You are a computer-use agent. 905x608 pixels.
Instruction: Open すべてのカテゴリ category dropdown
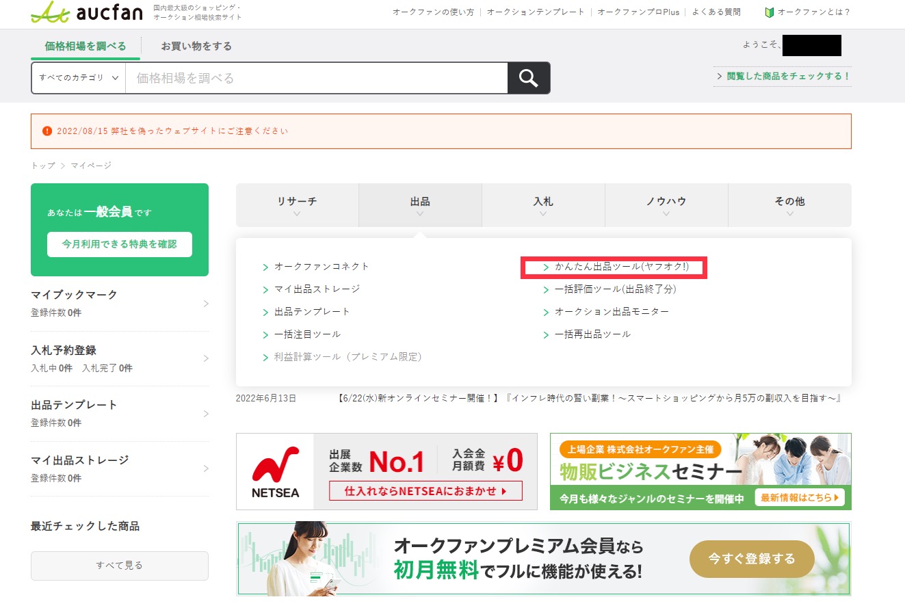point(79,78)
